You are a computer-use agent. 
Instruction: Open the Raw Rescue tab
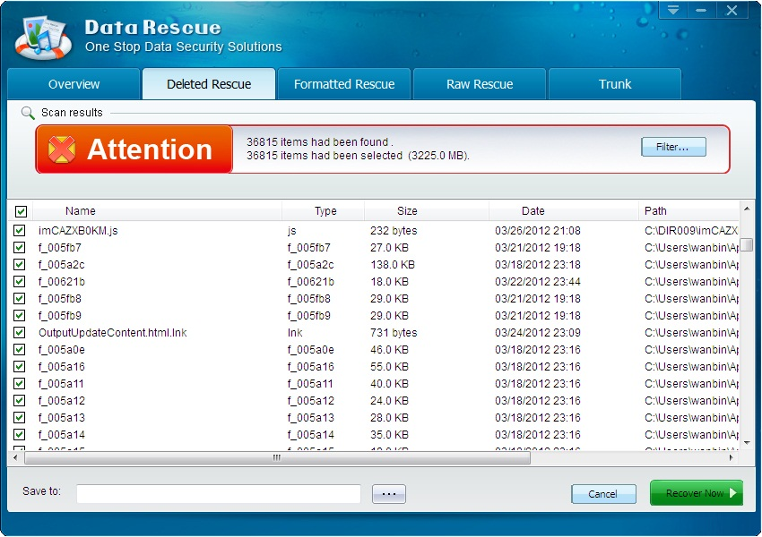coord(480,84)
